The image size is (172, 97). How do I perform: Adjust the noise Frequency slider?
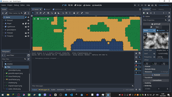click(162, 57)
